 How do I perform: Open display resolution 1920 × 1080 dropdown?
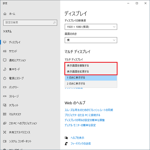[91, 27]
